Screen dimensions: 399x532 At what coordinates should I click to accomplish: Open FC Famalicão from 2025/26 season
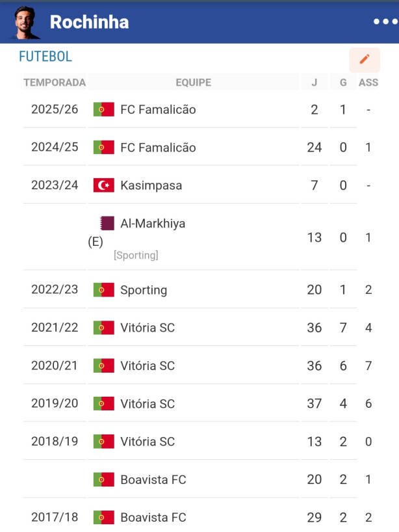pos(158,110)
